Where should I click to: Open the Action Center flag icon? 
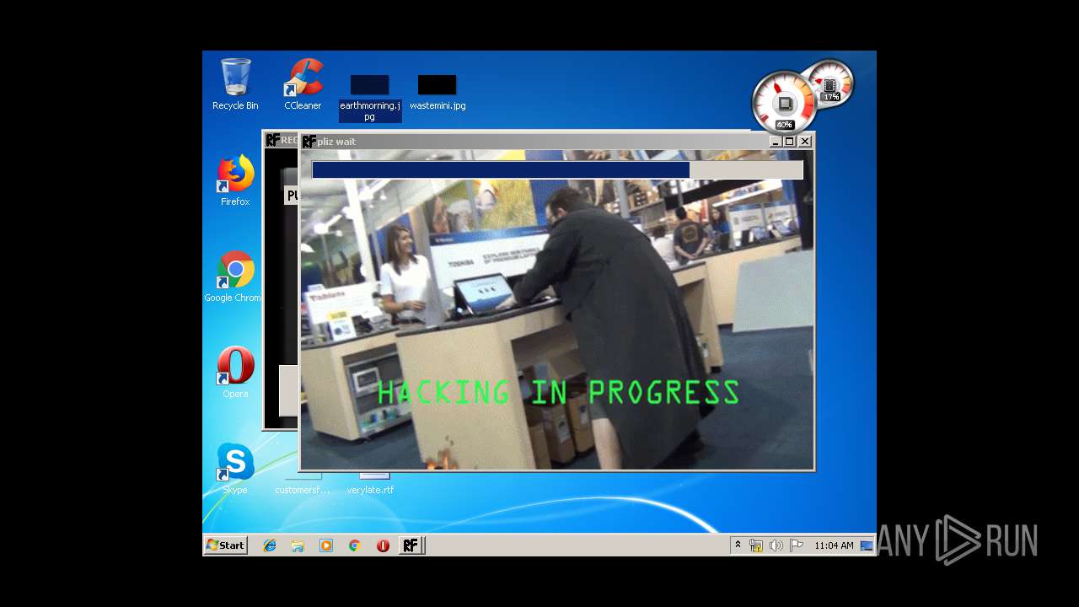point(796,545)
